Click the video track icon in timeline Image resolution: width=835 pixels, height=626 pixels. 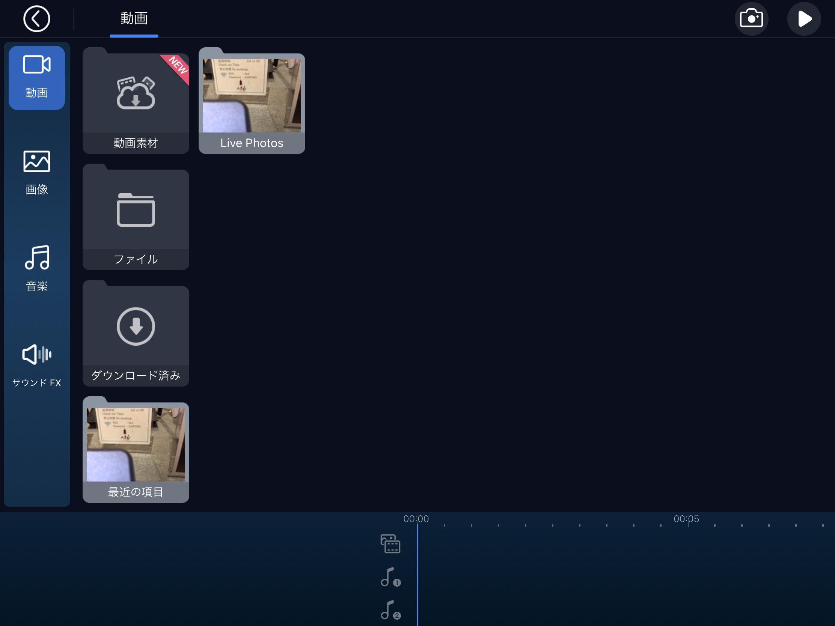(x=390, y=544)
